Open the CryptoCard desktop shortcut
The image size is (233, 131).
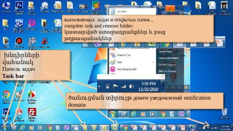pos(96,8)
